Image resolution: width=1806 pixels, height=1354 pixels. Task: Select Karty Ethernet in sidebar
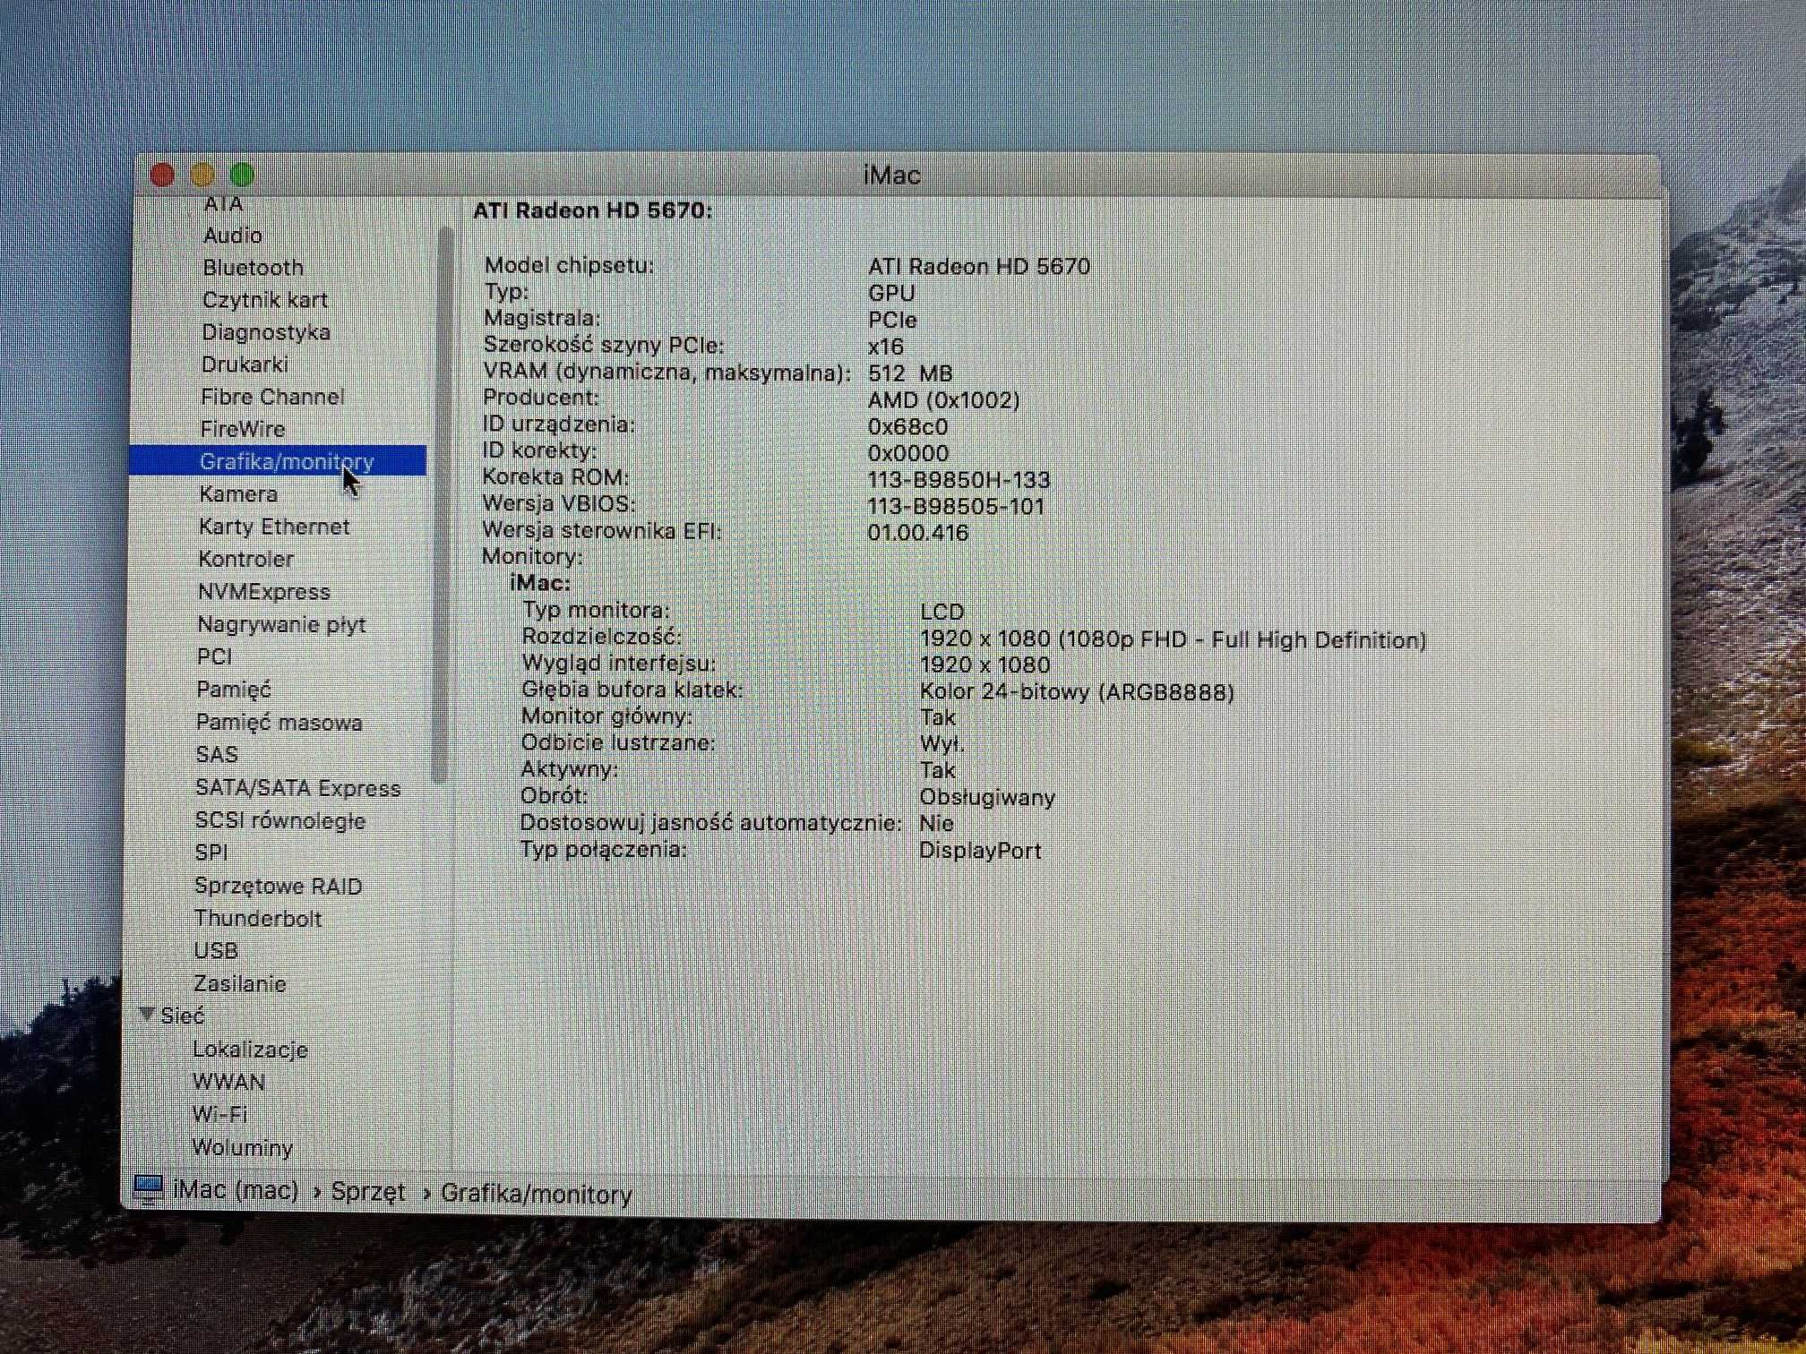(274, 527)
